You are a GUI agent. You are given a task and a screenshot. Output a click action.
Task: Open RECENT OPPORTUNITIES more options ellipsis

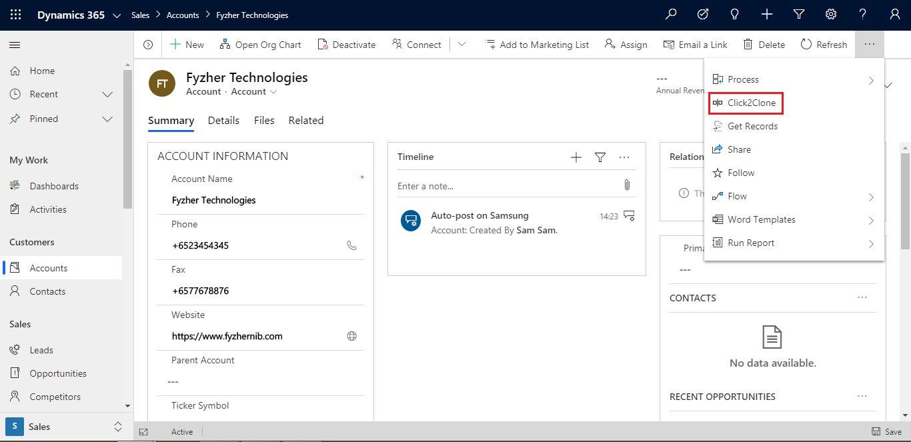click(862, 396)
